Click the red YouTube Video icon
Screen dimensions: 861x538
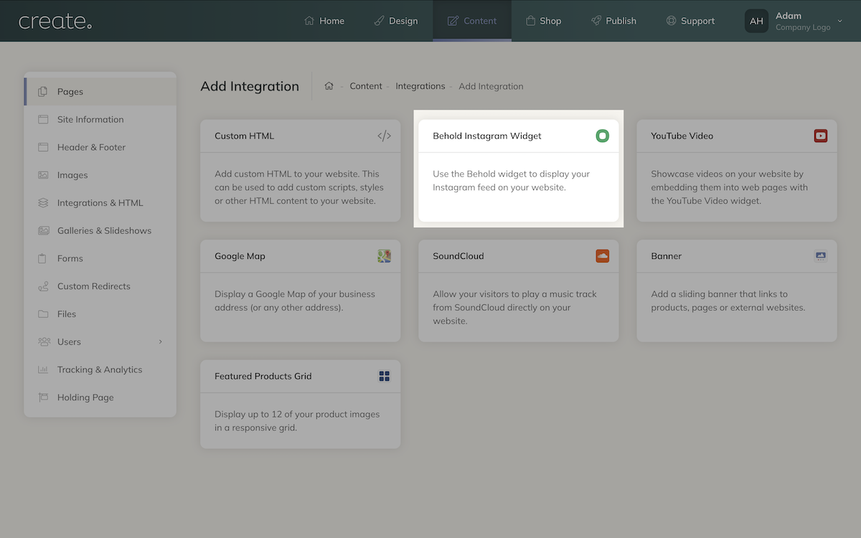(x=821, y=136)
